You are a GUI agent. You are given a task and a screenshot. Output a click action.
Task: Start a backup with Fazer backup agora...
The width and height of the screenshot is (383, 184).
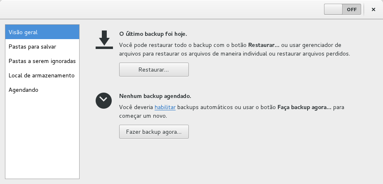click(x=154, y=132)
